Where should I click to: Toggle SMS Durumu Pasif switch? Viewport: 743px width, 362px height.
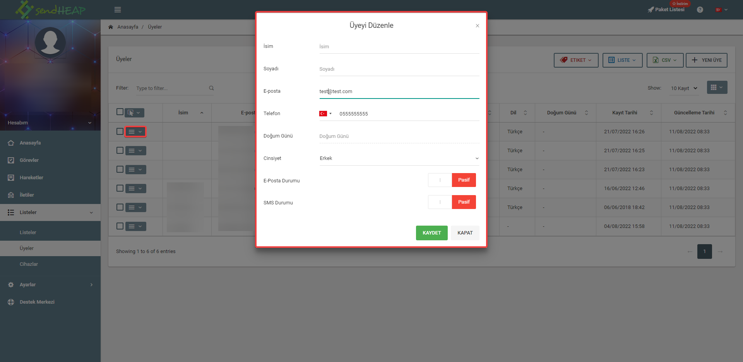click(x=452, y=202)
